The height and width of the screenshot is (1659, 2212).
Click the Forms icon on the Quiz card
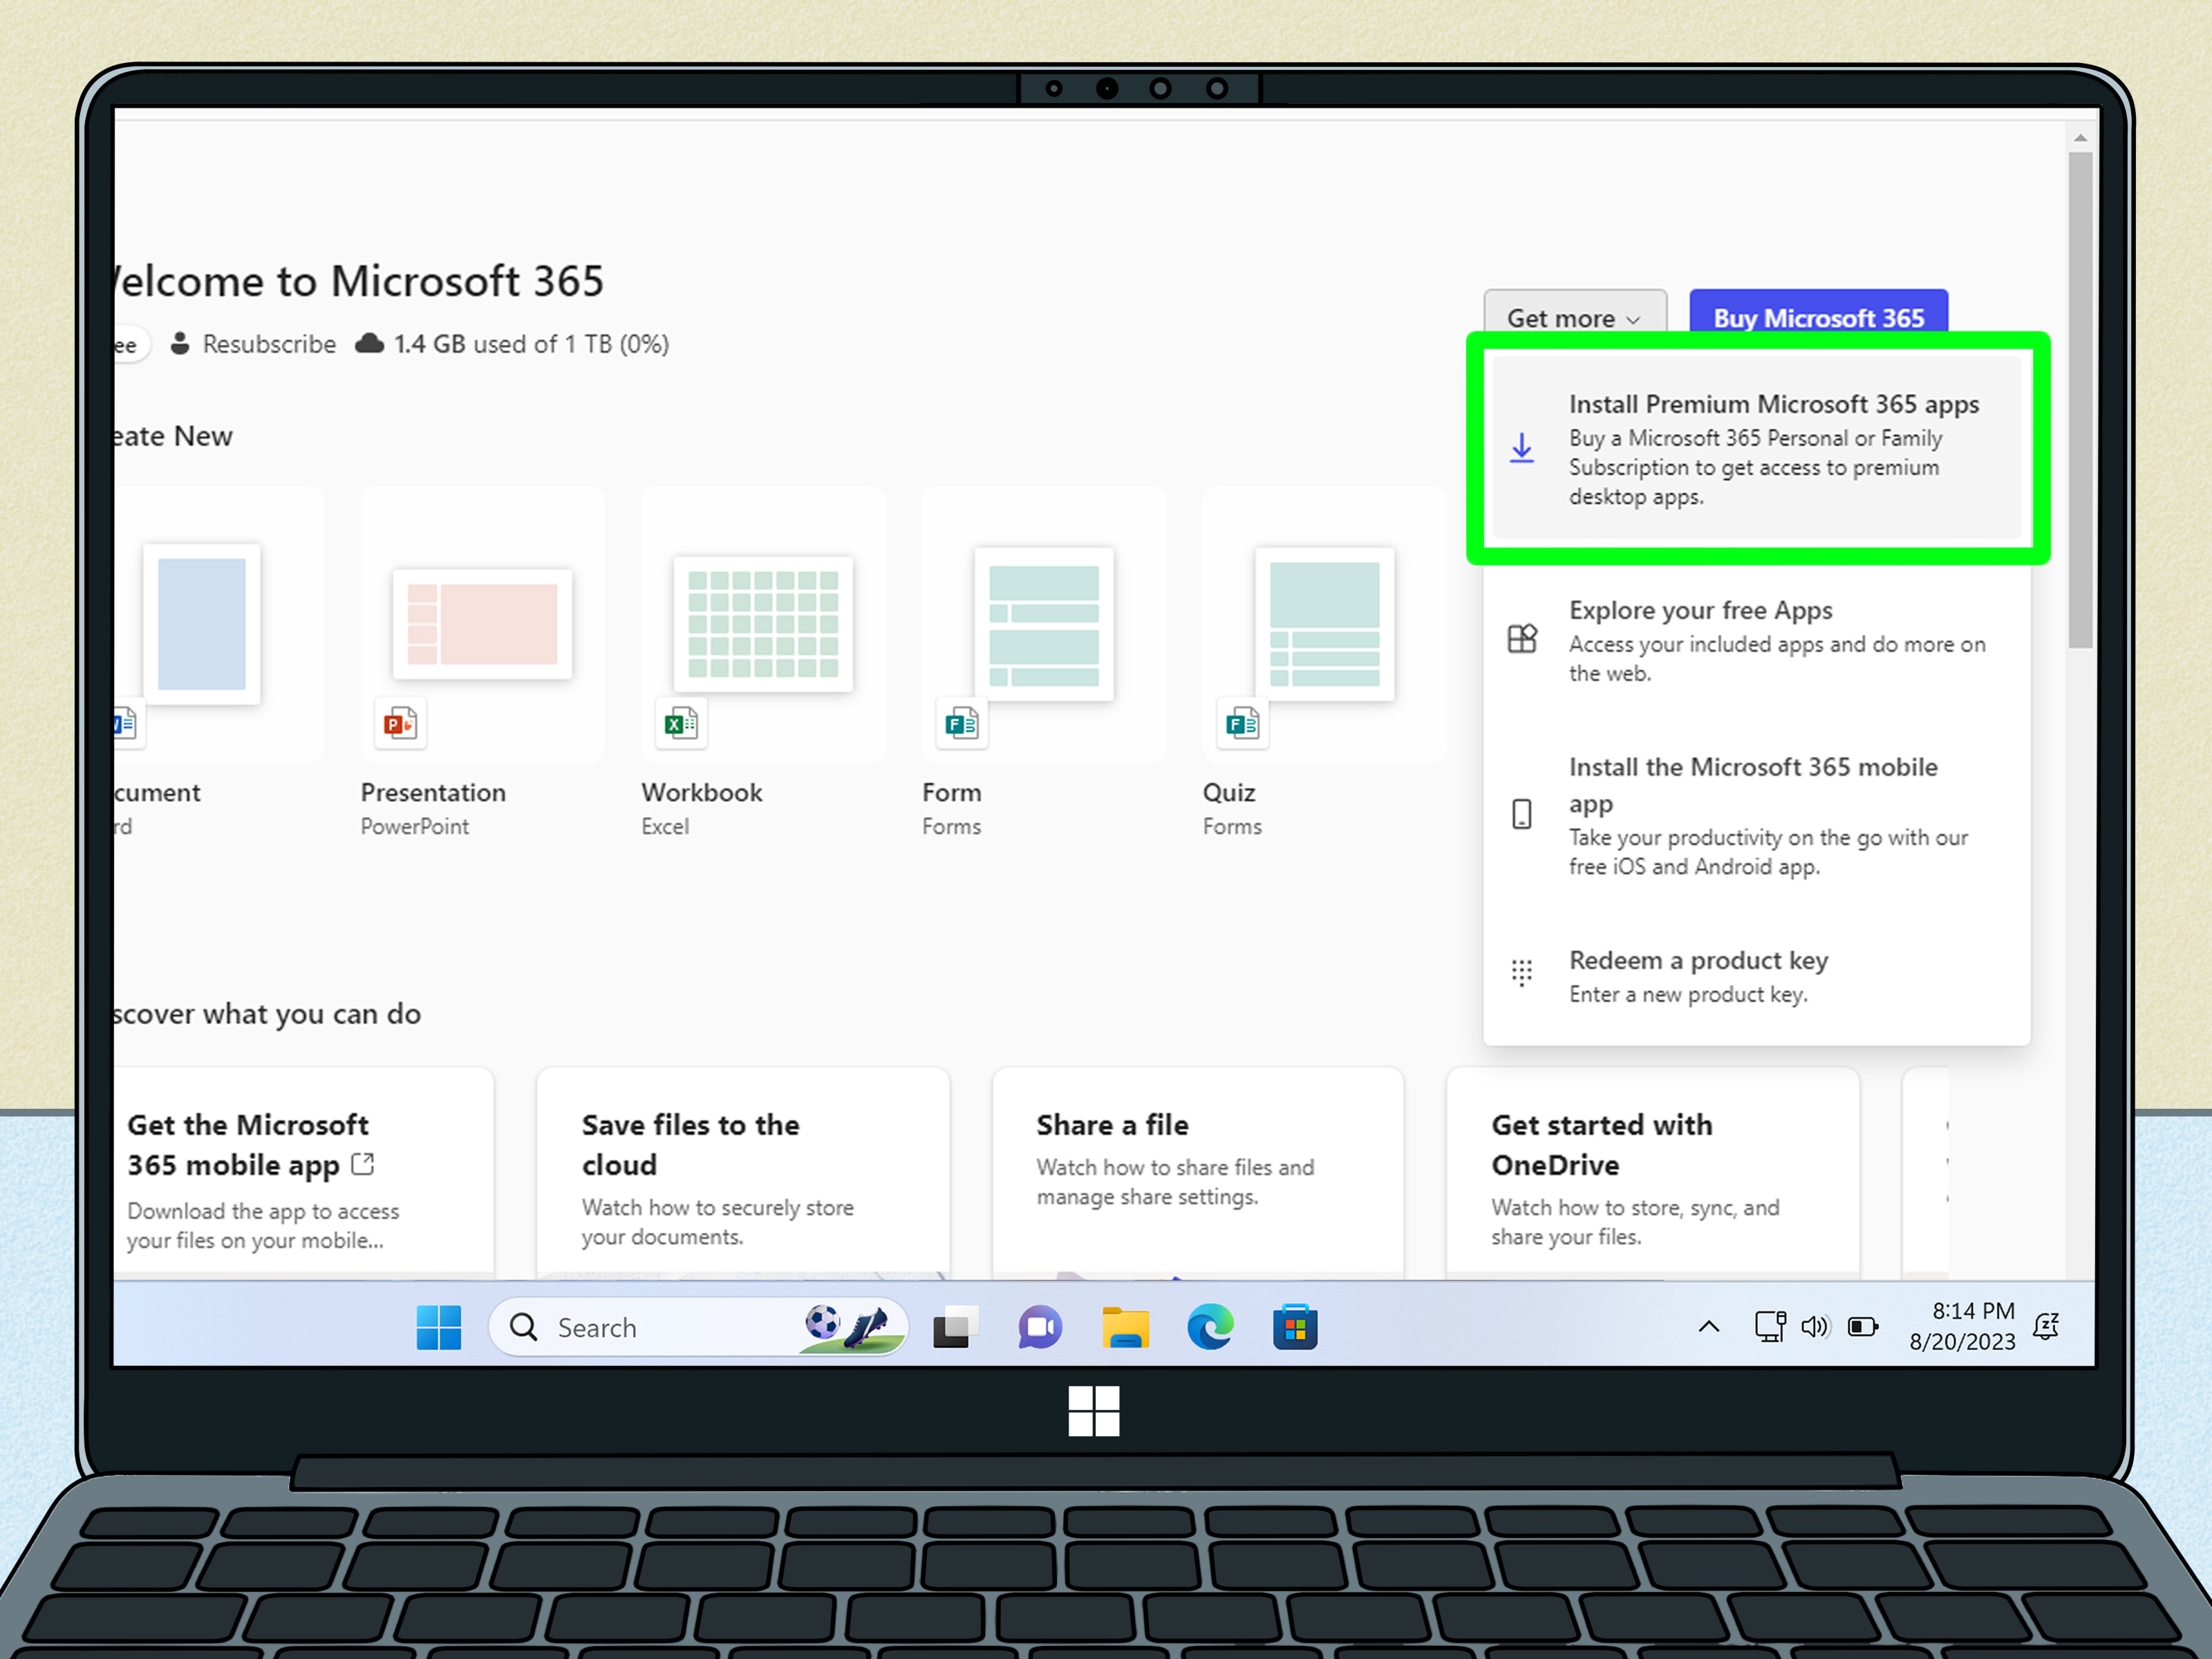tap(1241, 723)
